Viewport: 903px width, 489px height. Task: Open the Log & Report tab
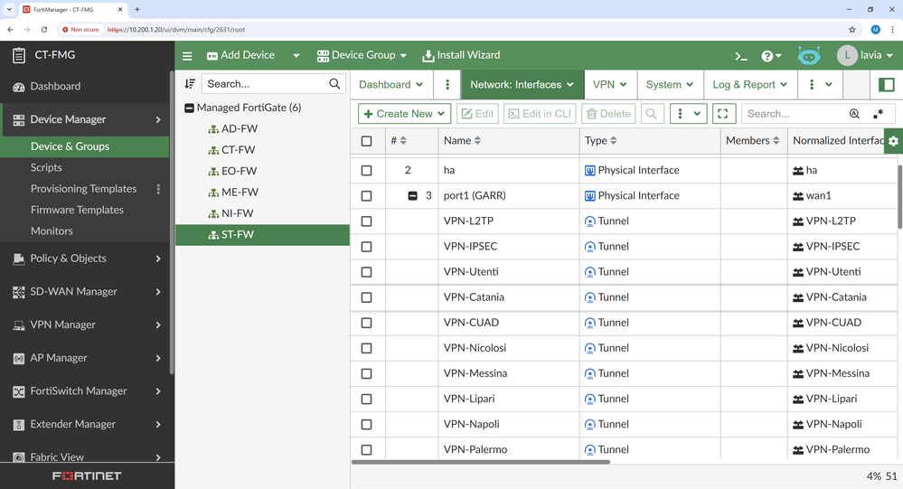point(749,85)
